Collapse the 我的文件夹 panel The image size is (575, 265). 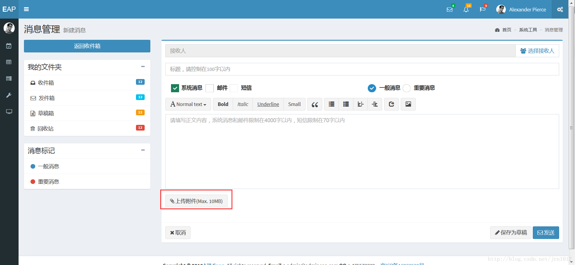(143, 66)
